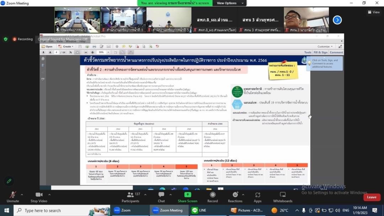This screenshot has height=216, width=384.
Task: Click the highlight text icon in Acrobat
Action: (130, 46)
